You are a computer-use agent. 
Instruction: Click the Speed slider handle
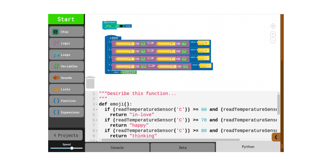[x=72, y=148]
